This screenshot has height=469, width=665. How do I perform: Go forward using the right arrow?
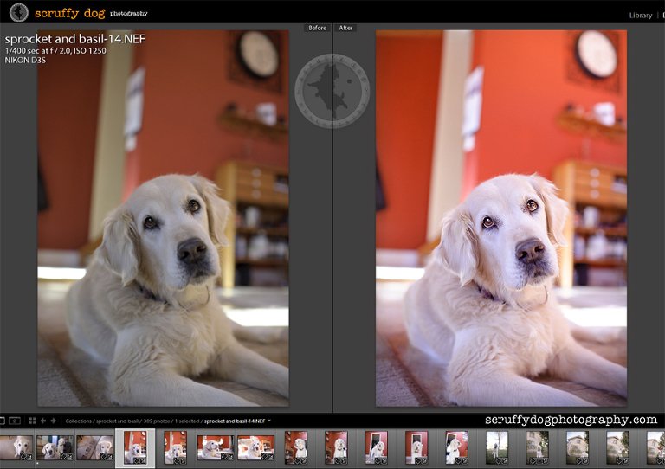[54, 421]
